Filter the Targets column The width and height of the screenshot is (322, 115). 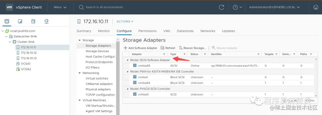[276, 54]
